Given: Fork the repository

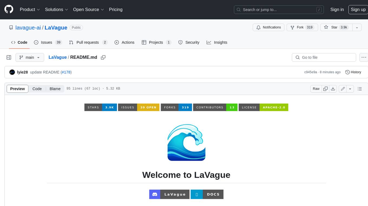Looking at the screenshot, I should pyautogui.click(x=302, y=27).
